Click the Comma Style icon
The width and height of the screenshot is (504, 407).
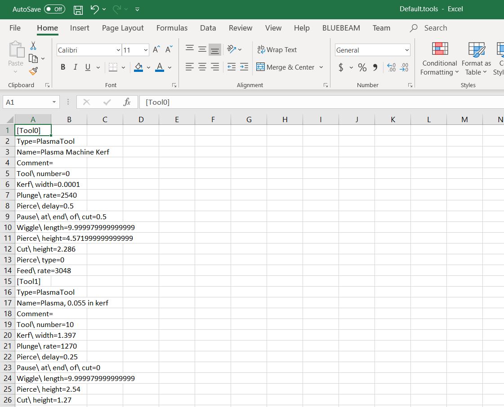[x=375, y=67]
